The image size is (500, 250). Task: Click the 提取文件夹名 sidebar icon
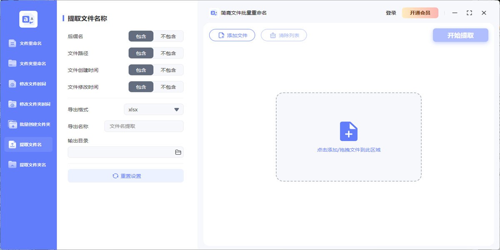[x=12, y=165]
